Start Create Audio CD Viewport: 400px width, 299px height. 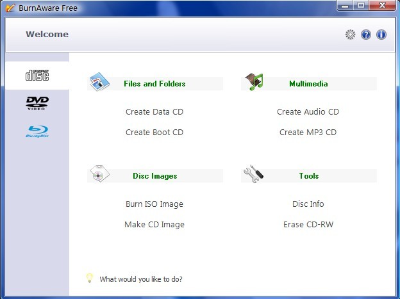pyautogui.click(x=308, y=112)
